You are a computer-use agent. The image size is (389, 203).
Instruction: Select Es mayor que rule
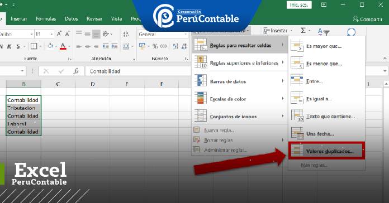[x=326, y=46]
